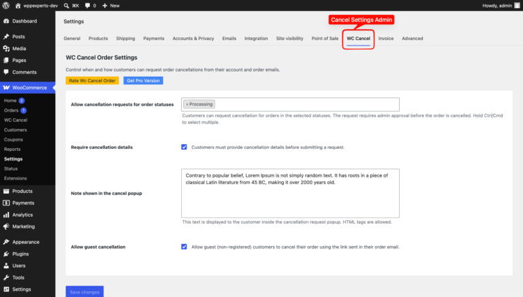Open Home under WooCommerce menu
This screenshot has width=523, height=297.
tap(10, 100)
